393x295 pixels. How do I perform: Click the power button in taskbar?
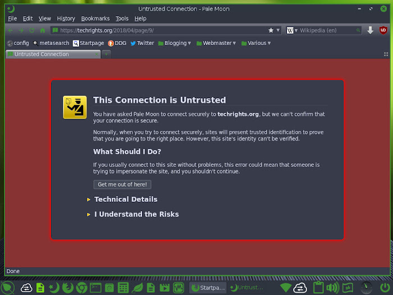click(x=385, y=288)
